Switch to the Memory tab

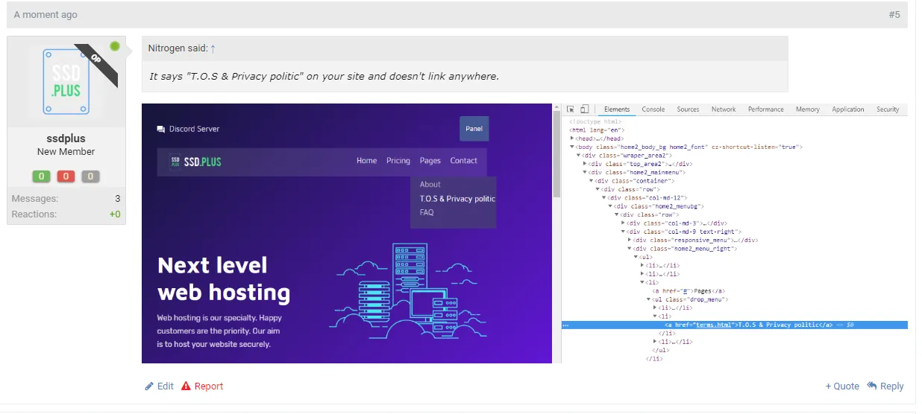[x=808, y=109]
